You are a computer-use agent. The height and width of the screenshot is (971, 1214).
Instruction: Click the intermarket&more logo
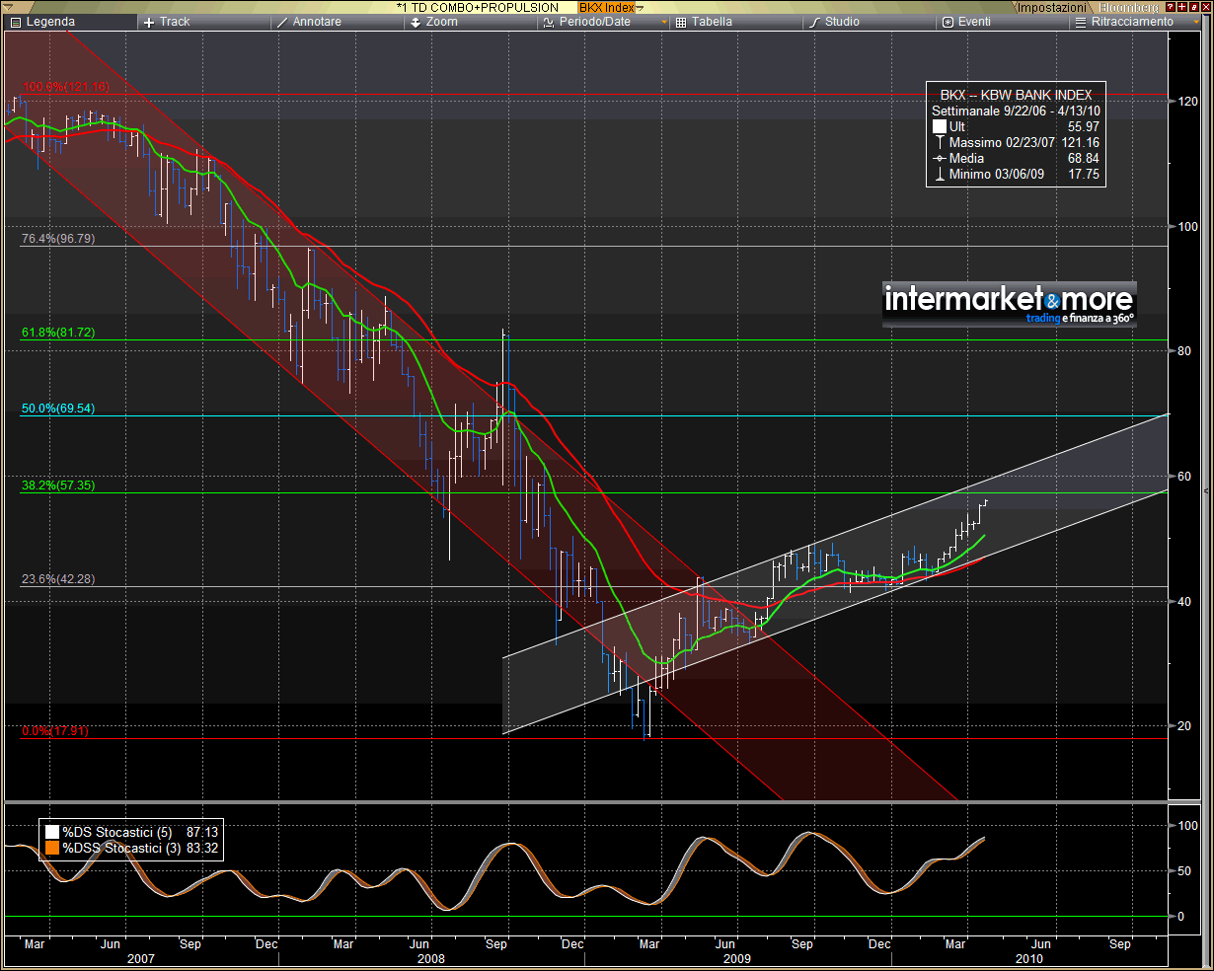tap(1009, 304)
